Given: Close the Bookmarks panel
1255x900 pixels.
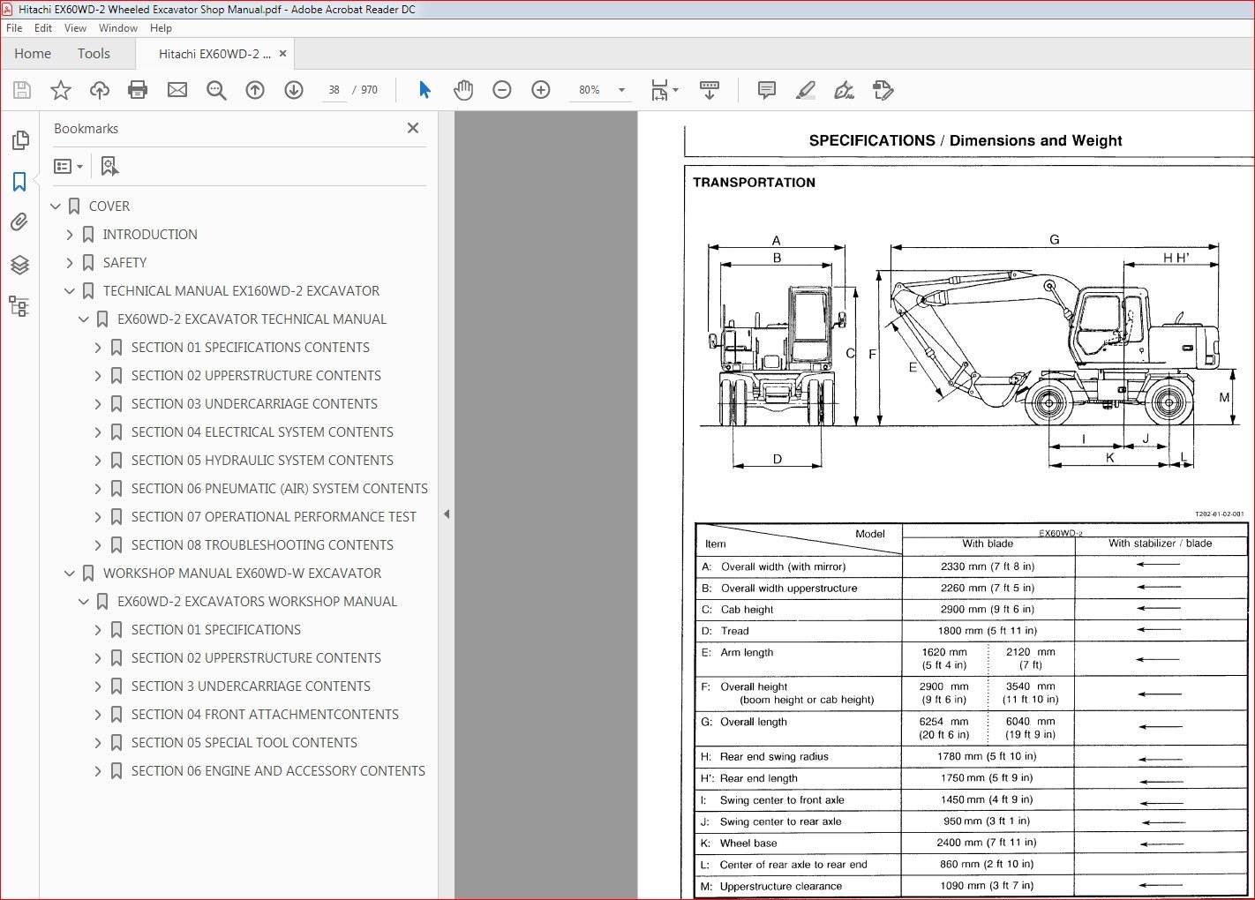Looking at the screenshot, I should 413,128.
